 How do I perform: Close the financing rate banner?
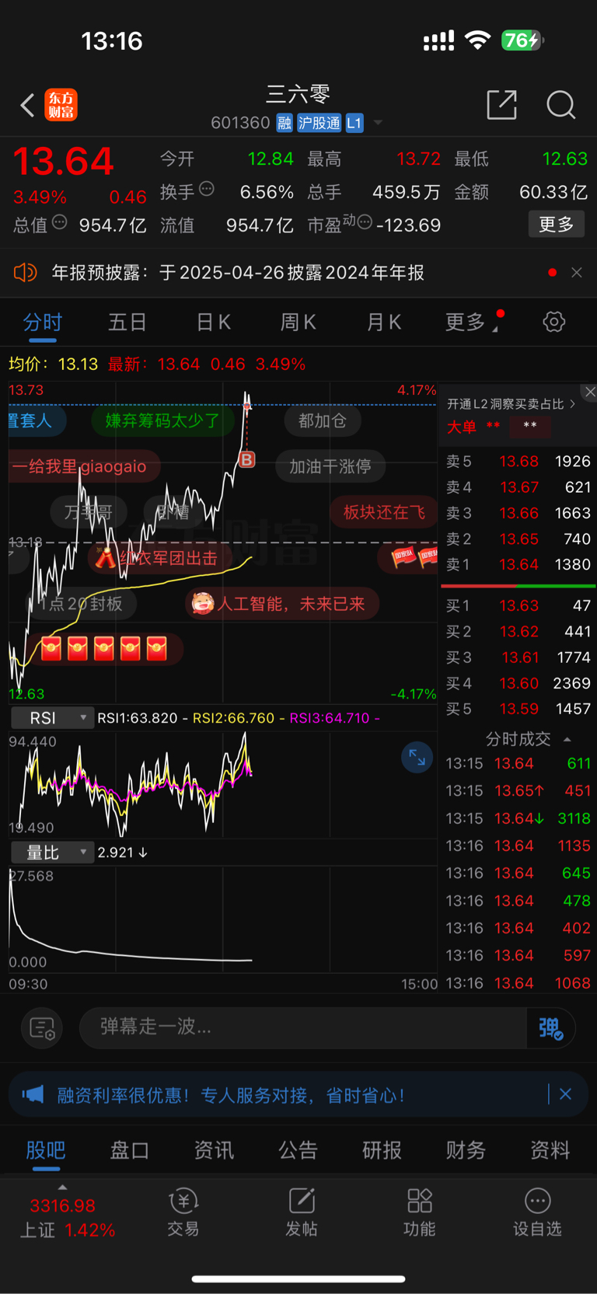[565, 1094]
